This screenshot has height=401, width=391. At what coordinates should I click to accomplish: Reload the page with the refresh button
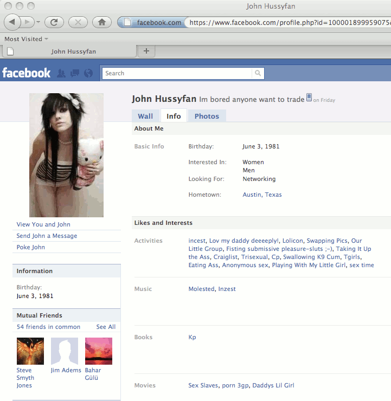pos(54,22)
